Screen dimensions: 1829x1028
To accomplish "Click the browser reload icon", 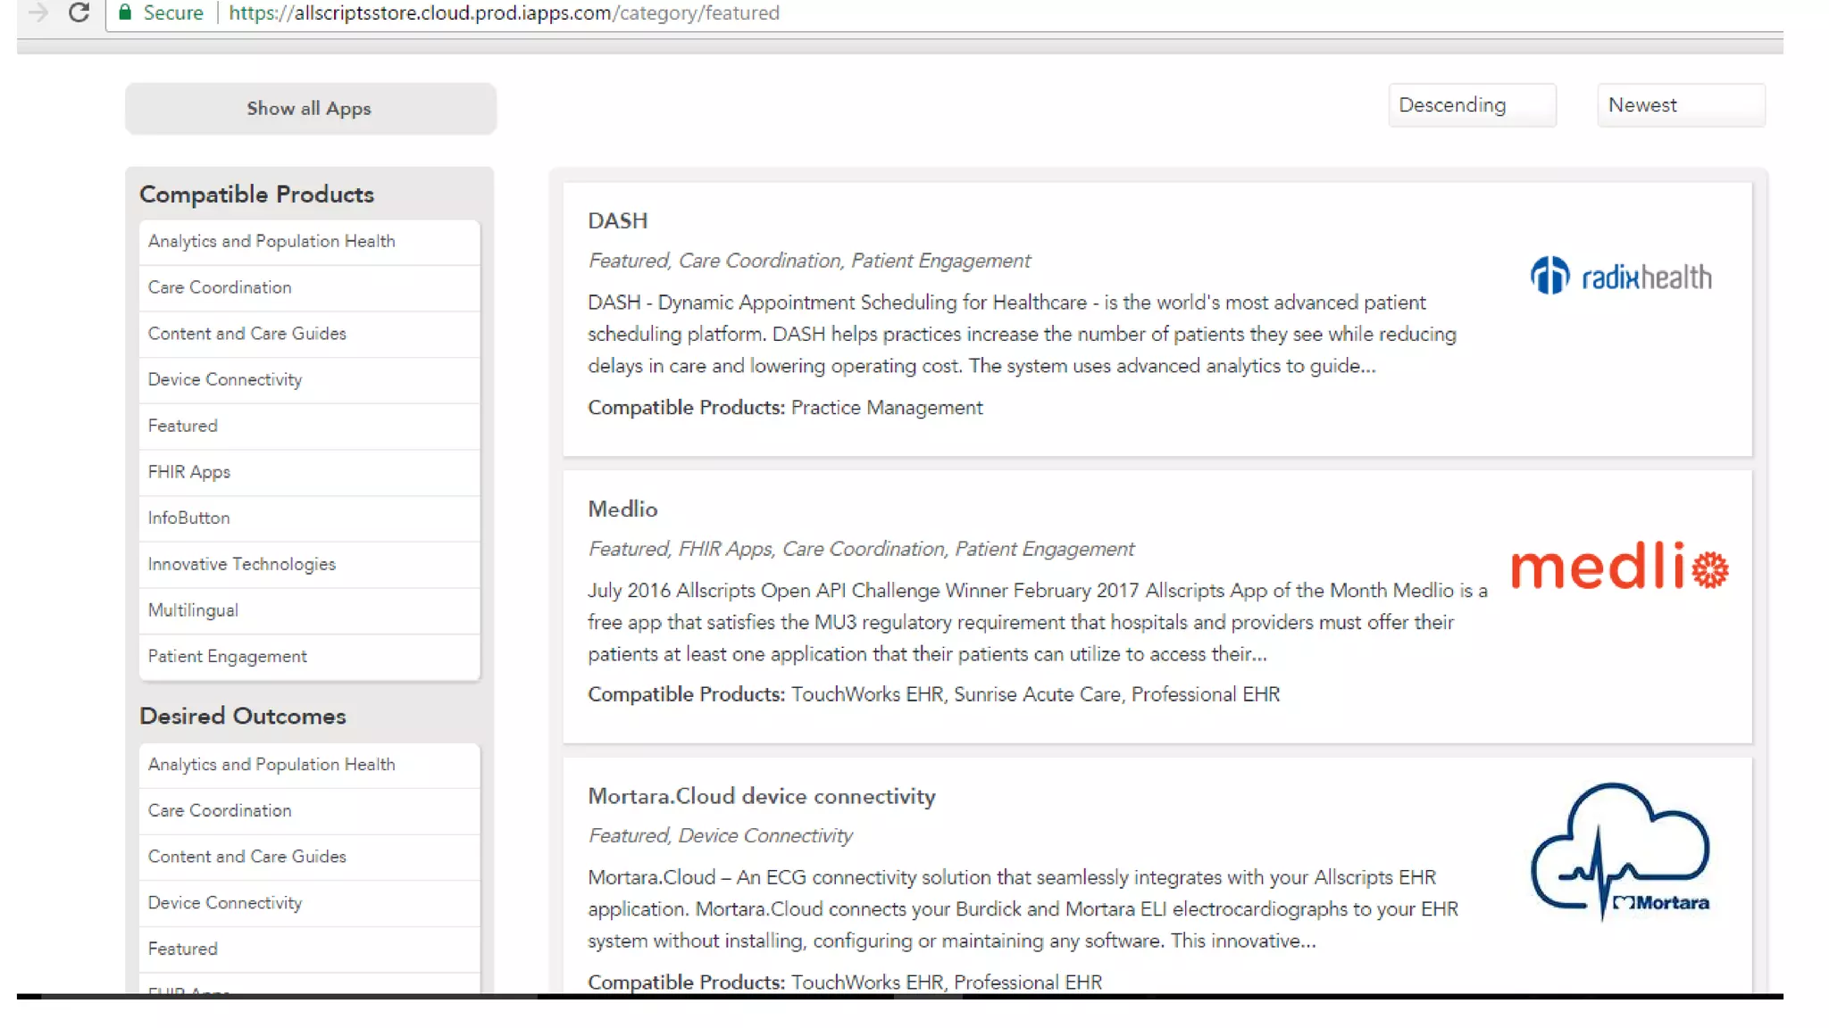I will [79, 12].
